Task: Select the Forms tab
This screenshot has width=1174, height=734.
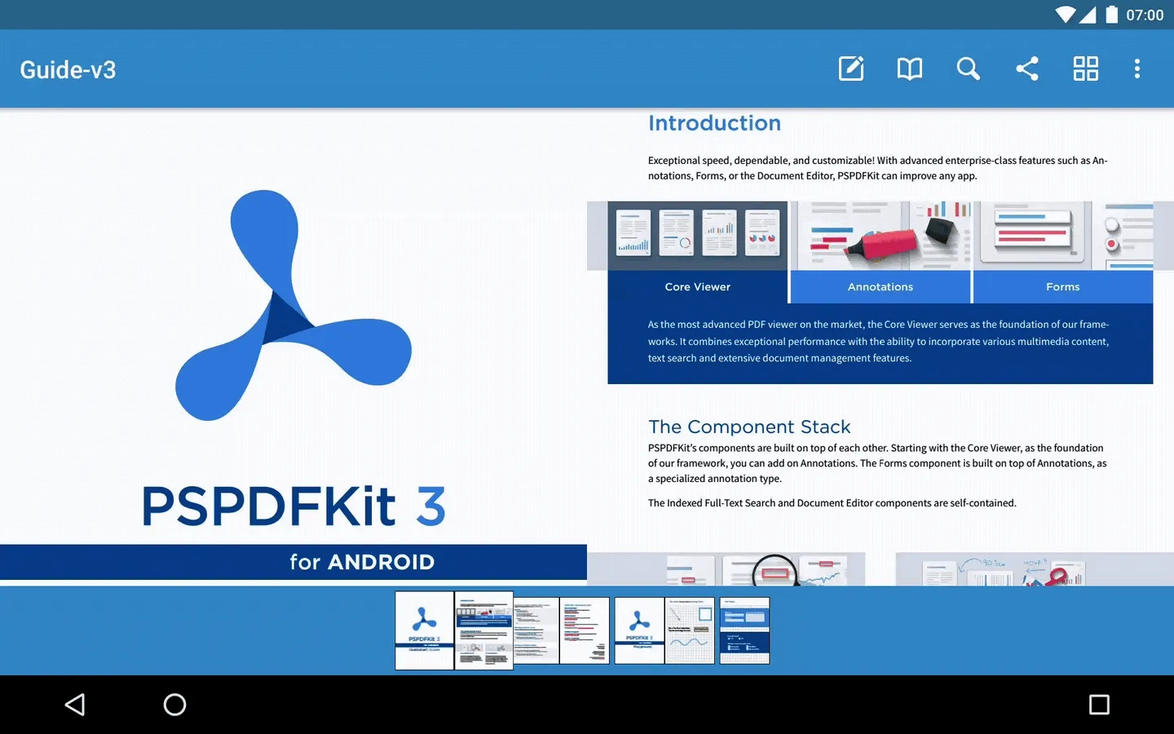Action: pos(1063,287)
